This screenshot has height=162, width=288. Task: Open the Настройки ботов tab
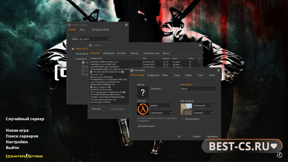100,30
